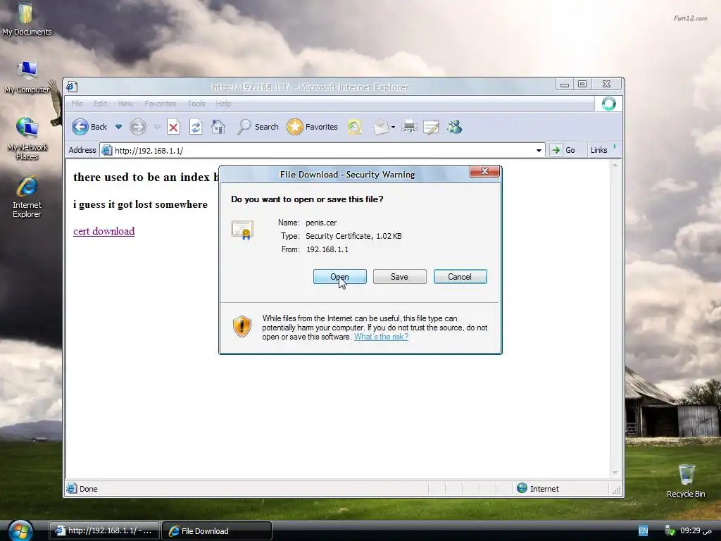721x541 pixels.
Task: Click the Forward arrow icon in IE toolbar
Action: pos(137,127)
